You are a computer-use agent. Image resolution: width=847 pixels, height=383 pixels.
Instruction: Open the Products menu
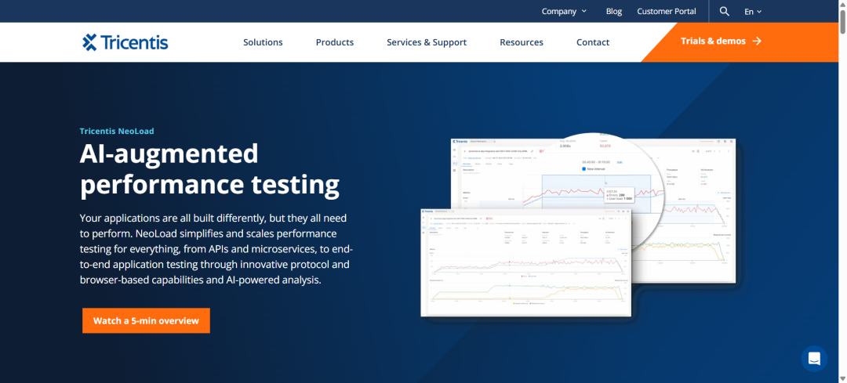[335, 42]
